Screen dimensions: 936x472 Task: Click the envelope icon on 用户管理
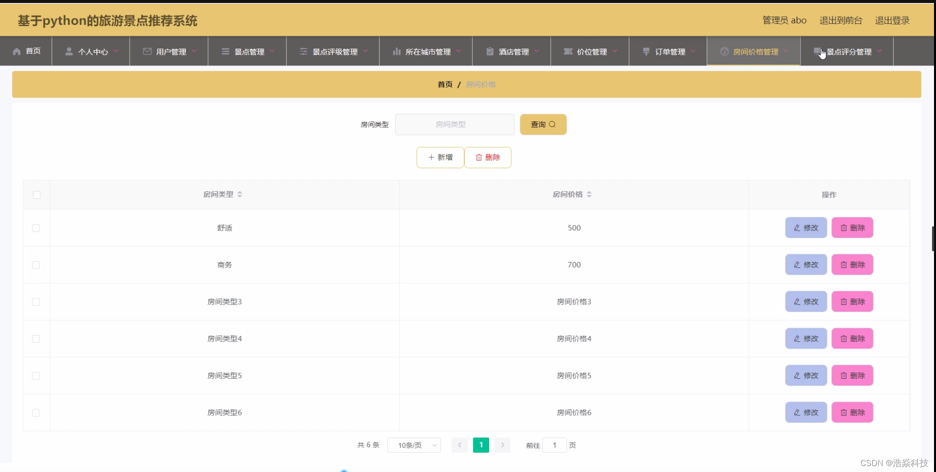coord(147,51)
